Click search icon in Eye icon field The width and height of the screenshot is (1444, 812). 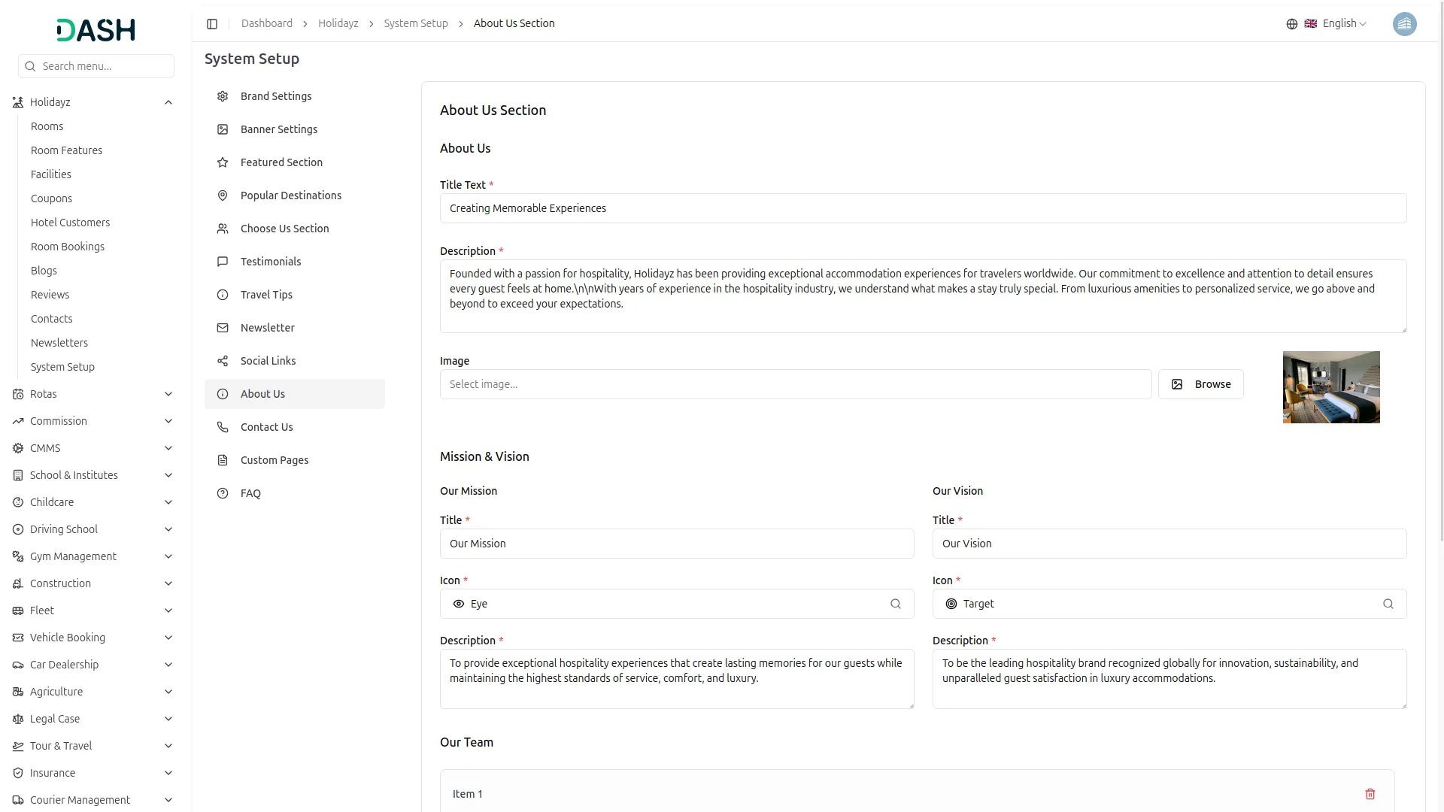tap(895, 604)
